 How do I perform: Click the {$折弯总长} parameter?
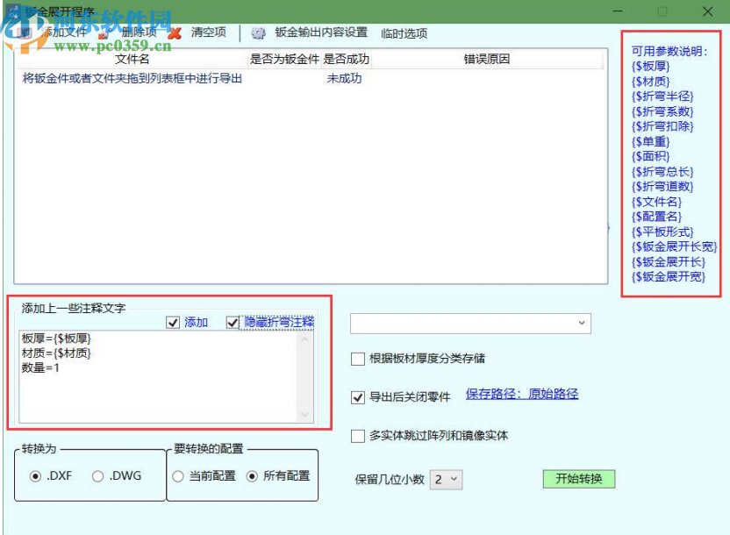(x=662, y=172)
